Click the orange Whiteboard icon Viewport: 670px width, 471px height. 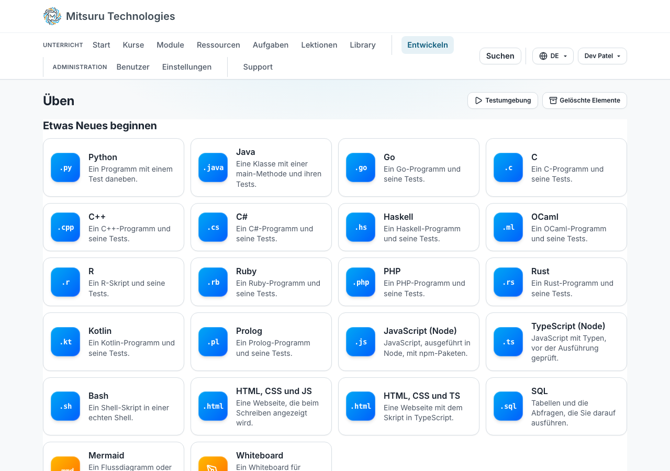[213, 464]
